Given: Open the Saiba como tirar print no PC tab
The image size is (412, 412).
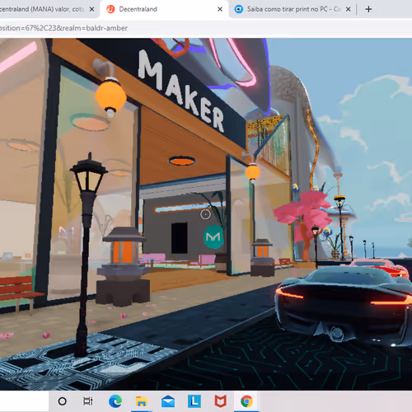Looking at the screenshot, I should [x=293, y=9].
